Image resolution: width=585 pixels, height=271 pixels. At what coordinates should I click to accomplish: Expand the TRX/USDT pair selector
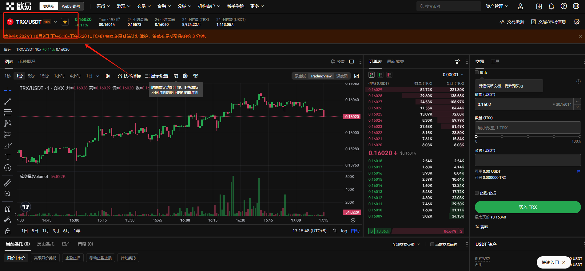[x=56, y=22]
